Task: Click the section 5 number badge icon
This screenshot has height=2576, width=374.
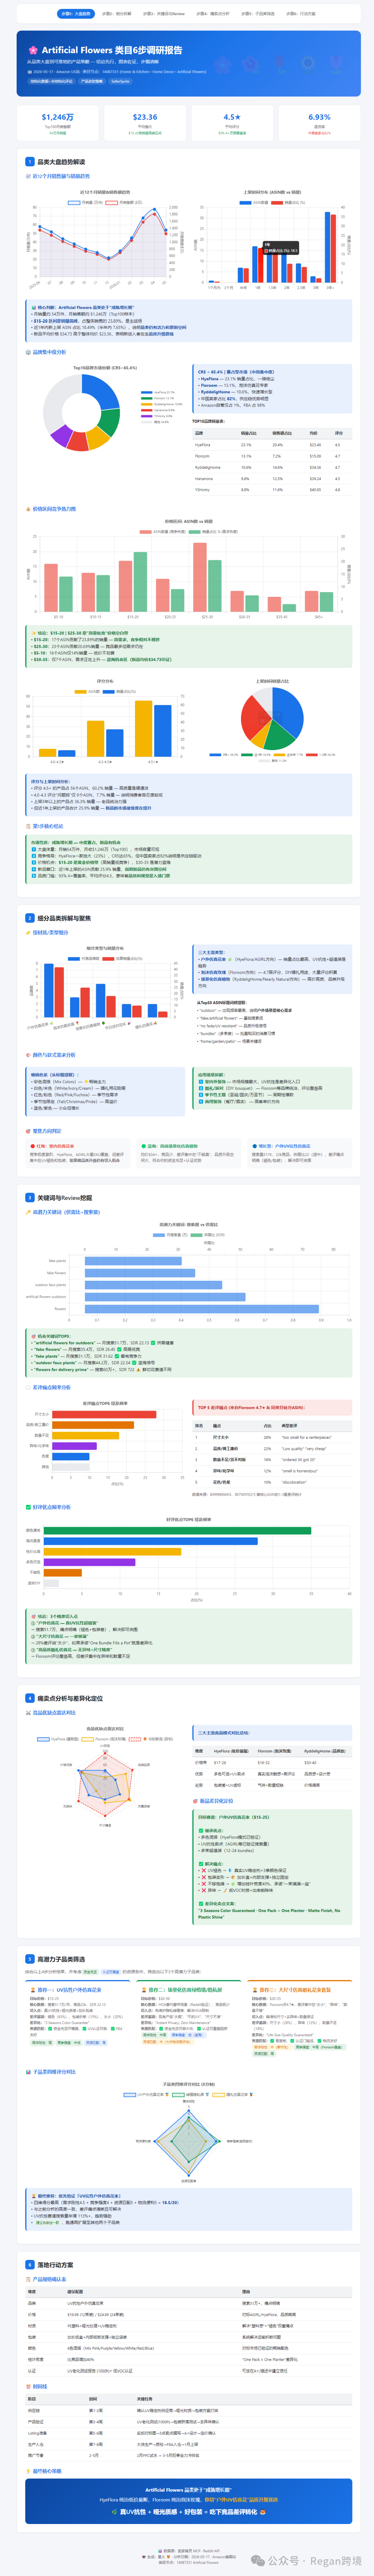Action: click(30, 1959)
